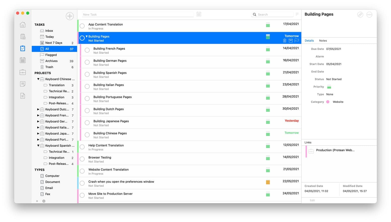Flag the Building Pages task
The image size is (391, 222).
[x=297, y=40]
